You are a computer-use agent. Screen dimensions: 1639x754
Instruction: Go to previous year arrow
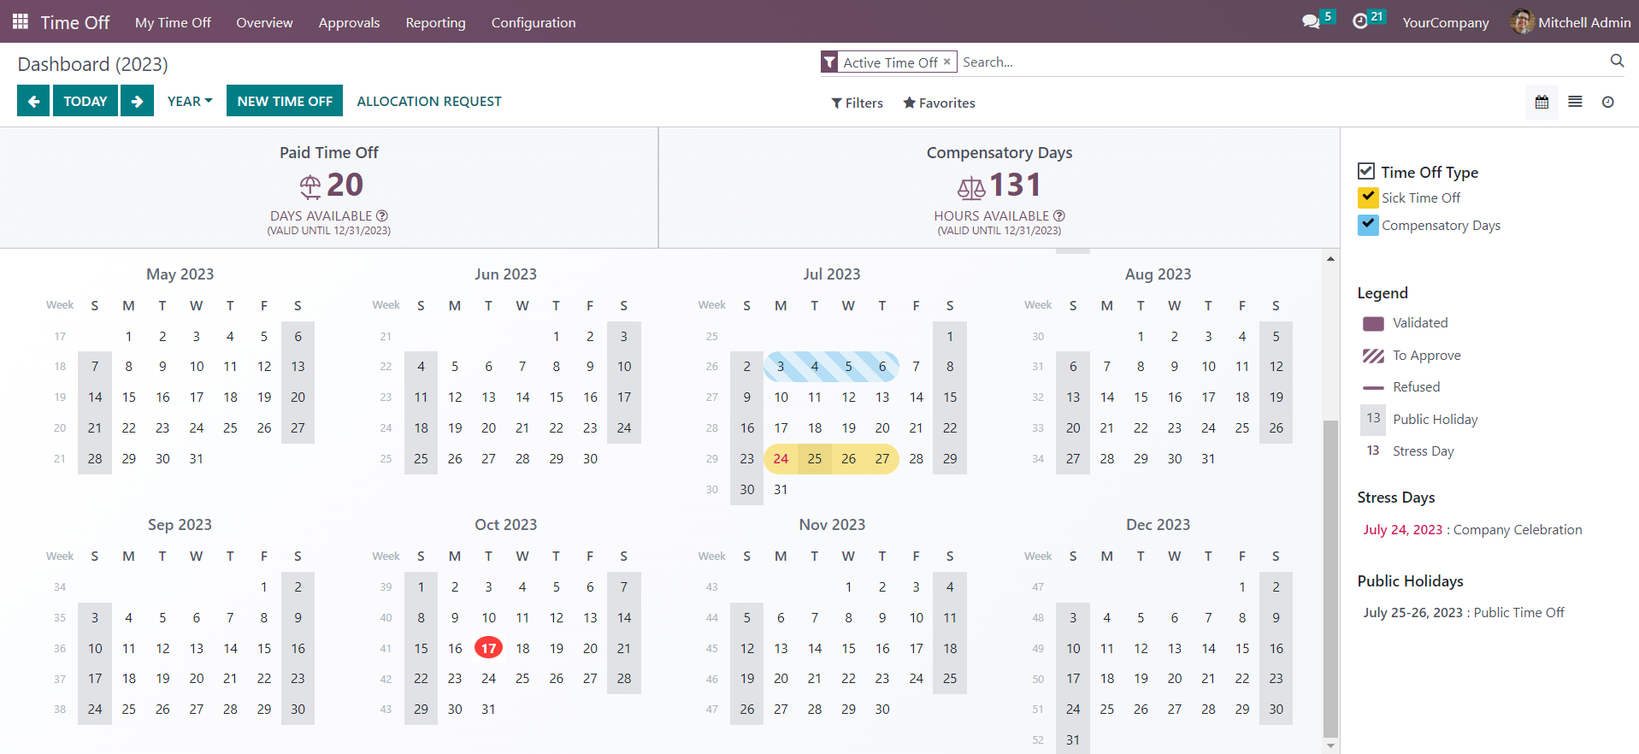[x=33, y=101]
